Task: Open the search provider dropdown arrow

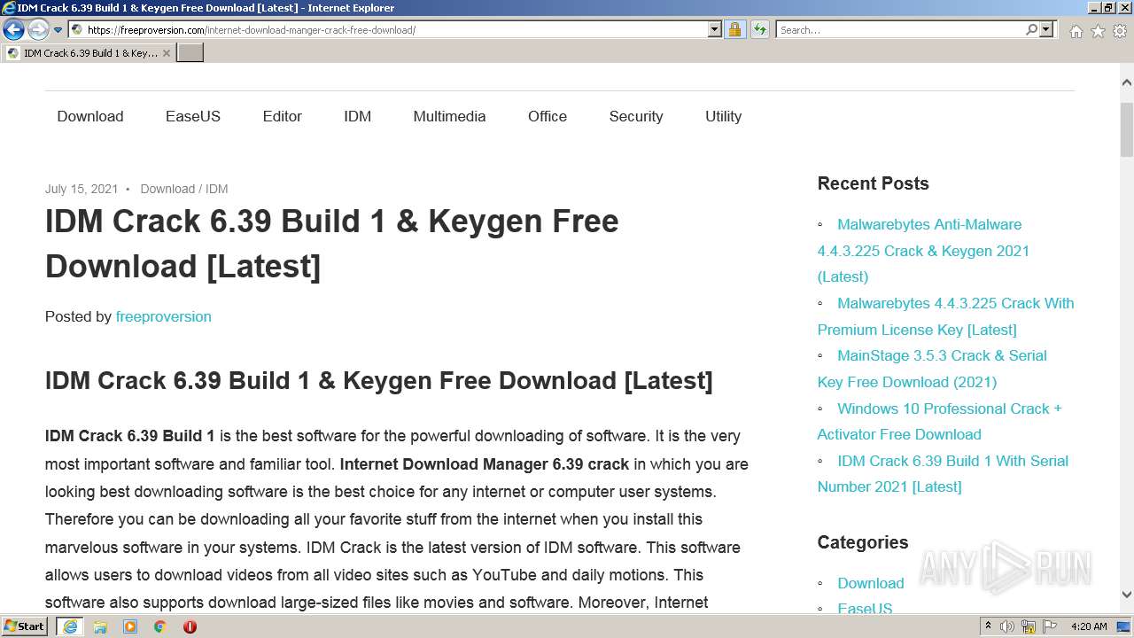Action: [1046, 30]
